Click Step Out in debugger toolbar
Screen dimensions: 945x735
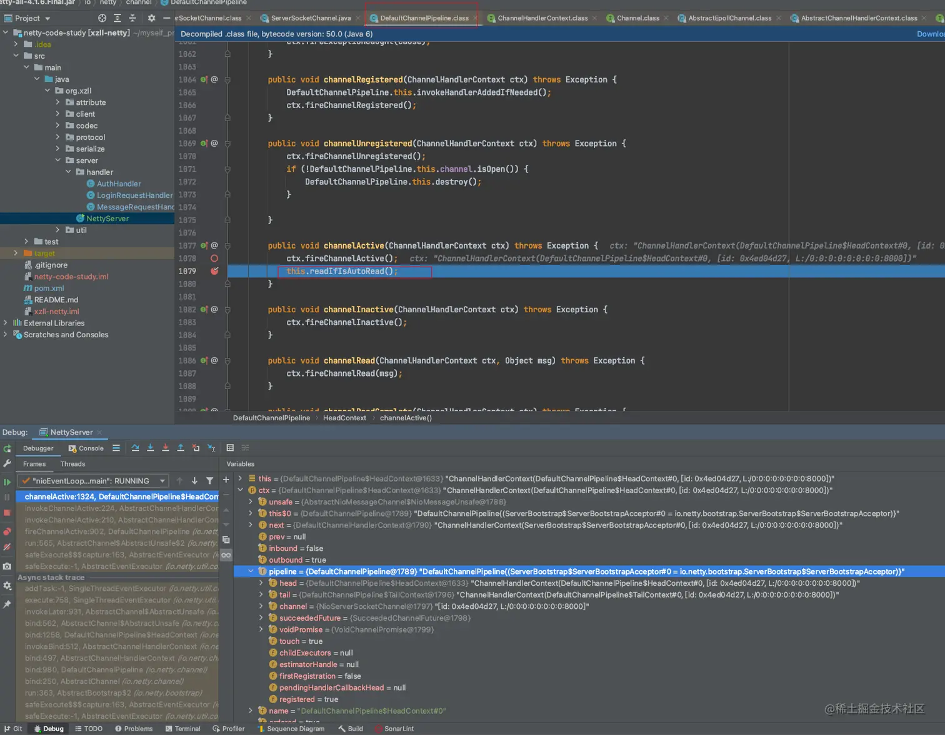pos(181,448)
